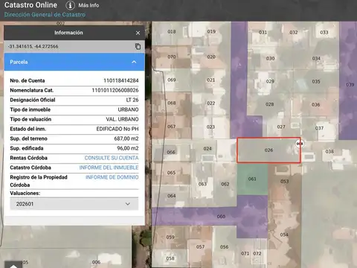Select parcel 054 on the map
This screenshot has height=268, width=357.
(x=284, y=234)
